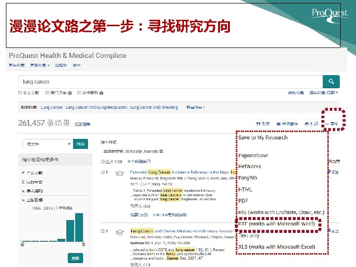Click the teal sort button
356x267 pixels.
click(x=81, y=144)
